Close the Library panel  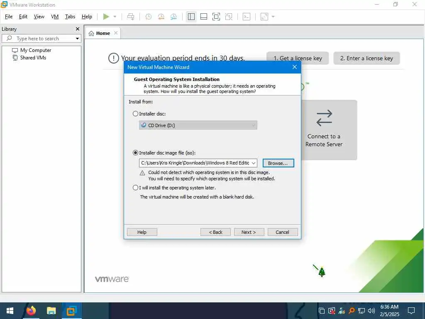78,29
